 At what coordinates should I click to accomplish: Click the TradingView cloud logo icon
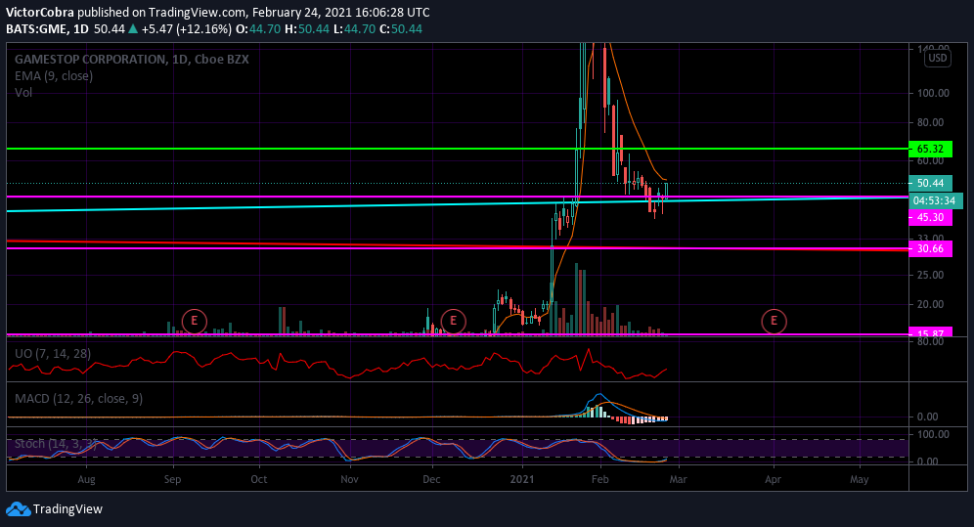18,509
